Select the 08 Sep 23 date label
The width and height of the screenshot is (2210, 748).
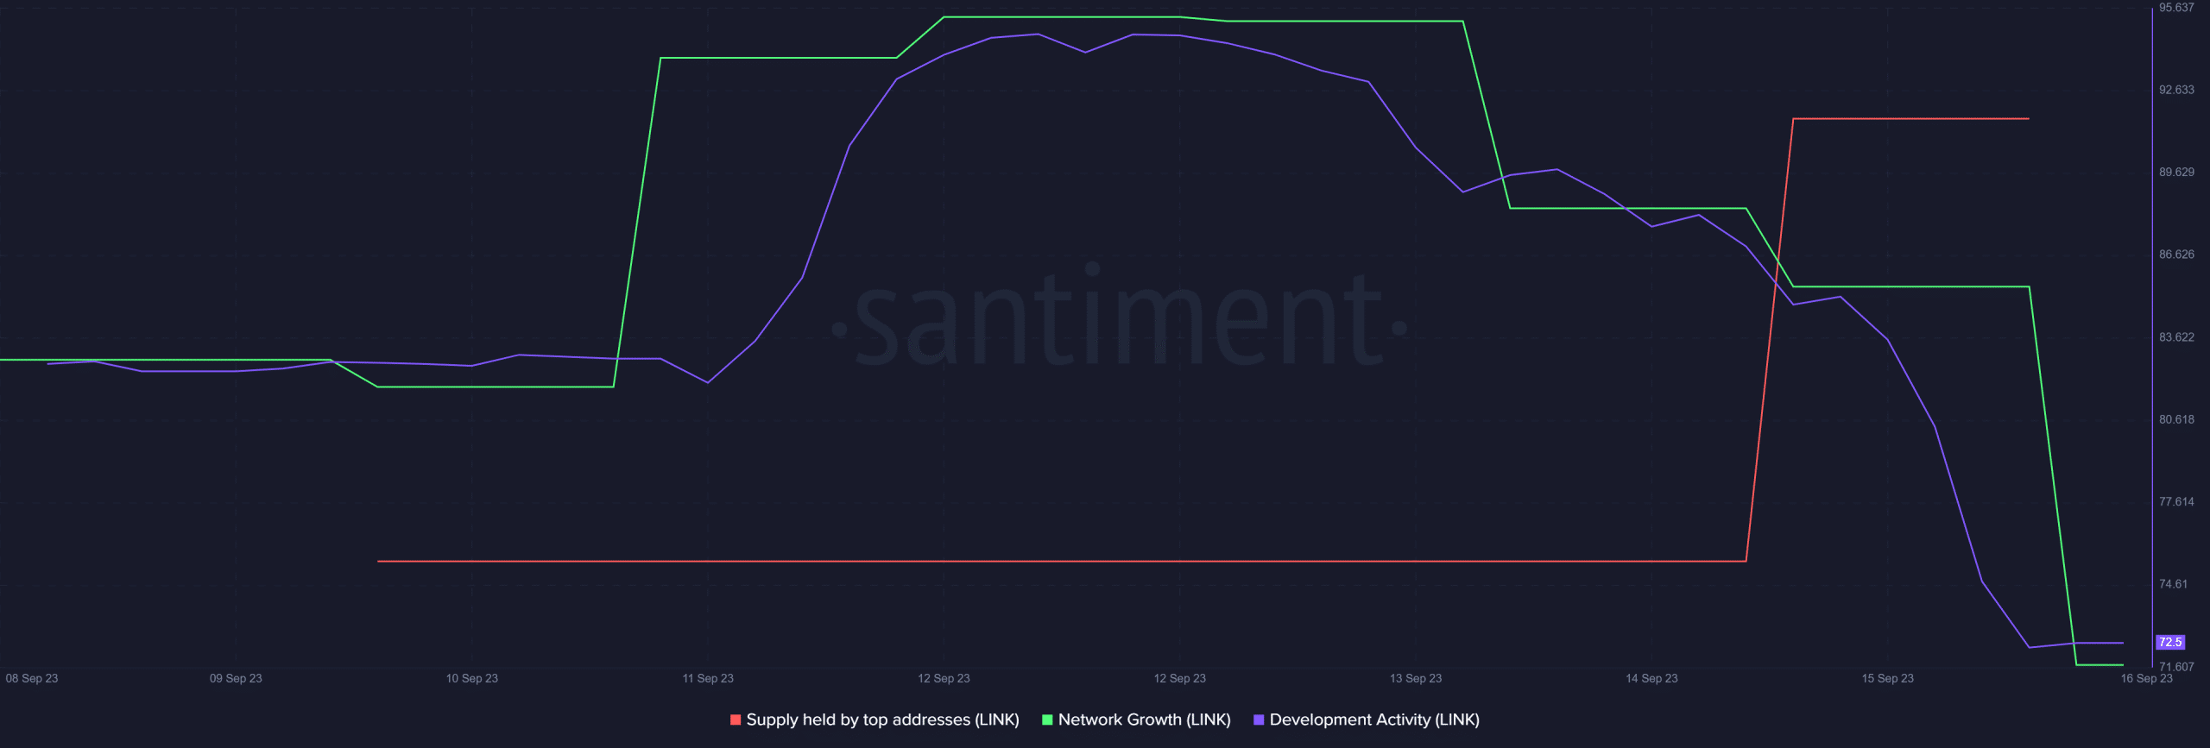pos(32,678)
